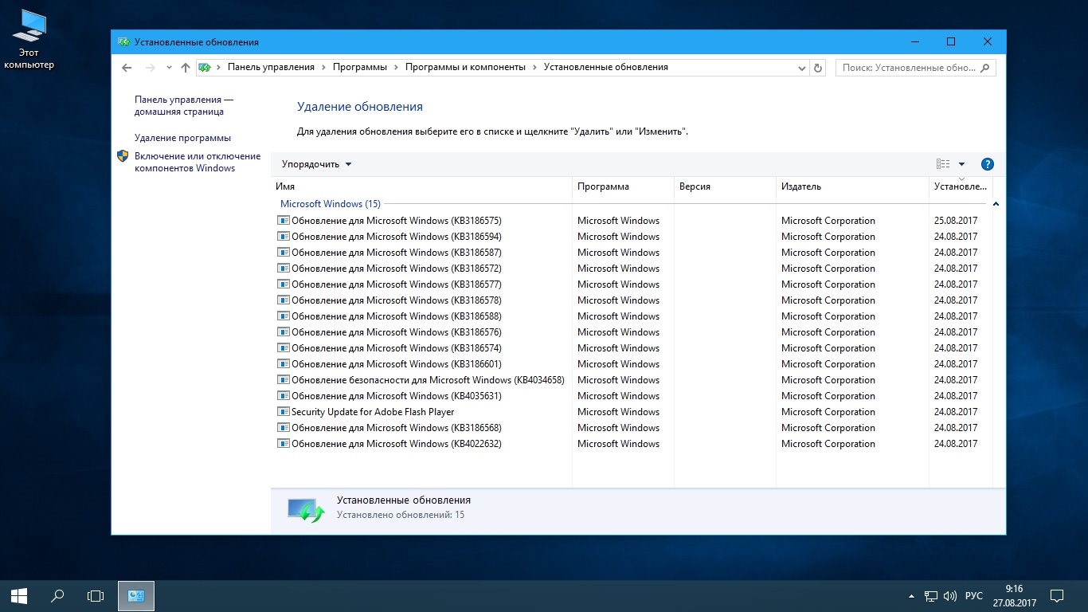Open network status tray icon
Screen dimensions: 1088x612
pos(931,596)
